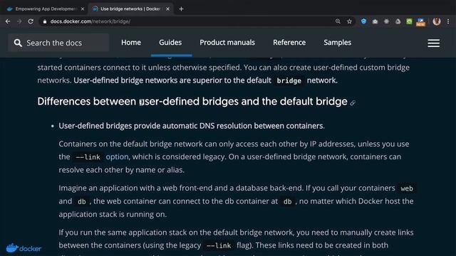Go back to the previous page
Screen dimensions: 456x256
coord(8,21)
